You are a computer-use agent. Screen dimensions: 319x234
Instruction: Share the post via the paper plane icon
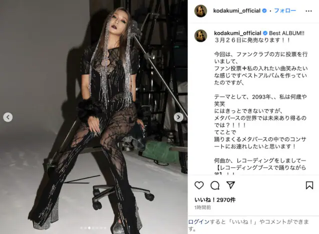point(231,185)
